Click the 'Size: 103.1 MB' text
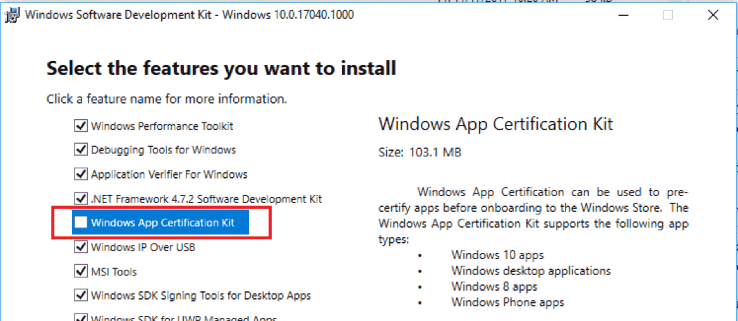The image size is (738, 321). tap(420, 153)
